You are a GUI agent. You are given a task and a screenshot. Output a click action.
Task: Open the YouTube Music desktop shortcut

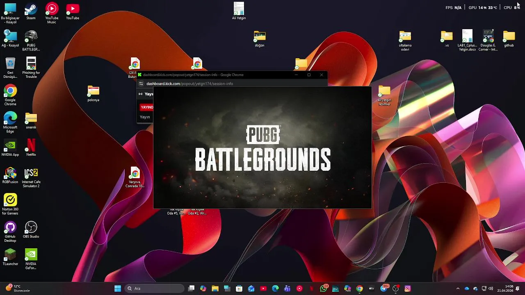[52, 13]
